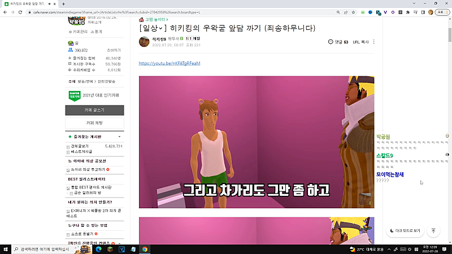The height and width of the screenshot is (254, 452).
Task: Switch to dark mode with 다크 모드로 보기
Action: (405, 231)
